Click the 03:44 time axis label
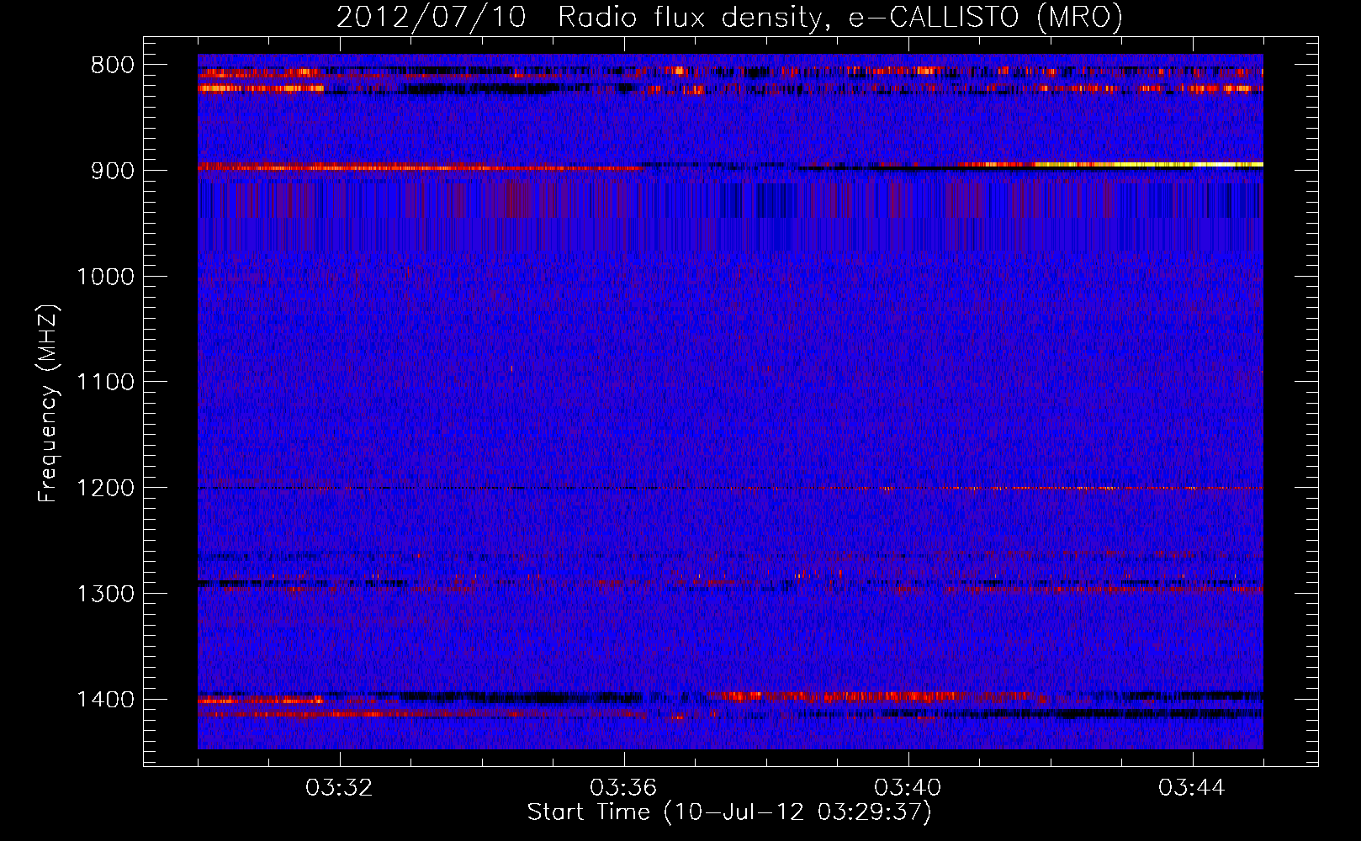Image resolution: width=1361 pixels, height=841 pixels. 1192,788
